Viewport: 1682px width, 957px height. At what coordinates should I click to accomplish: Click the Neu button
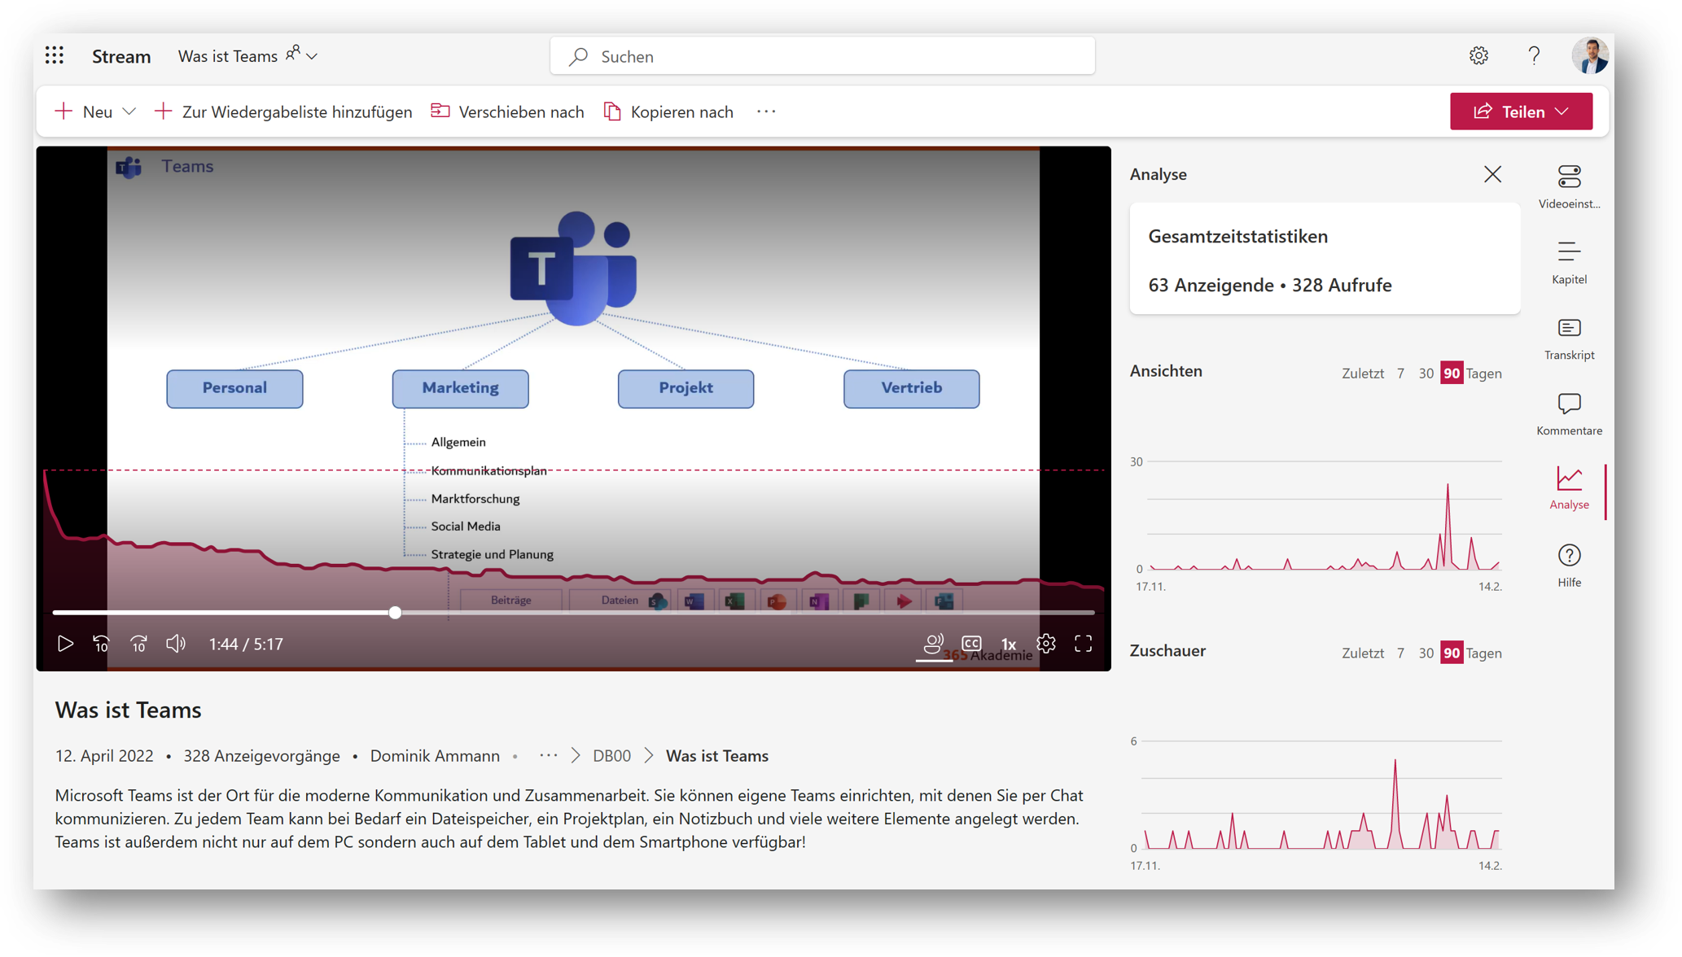click(x=83, y=111)
